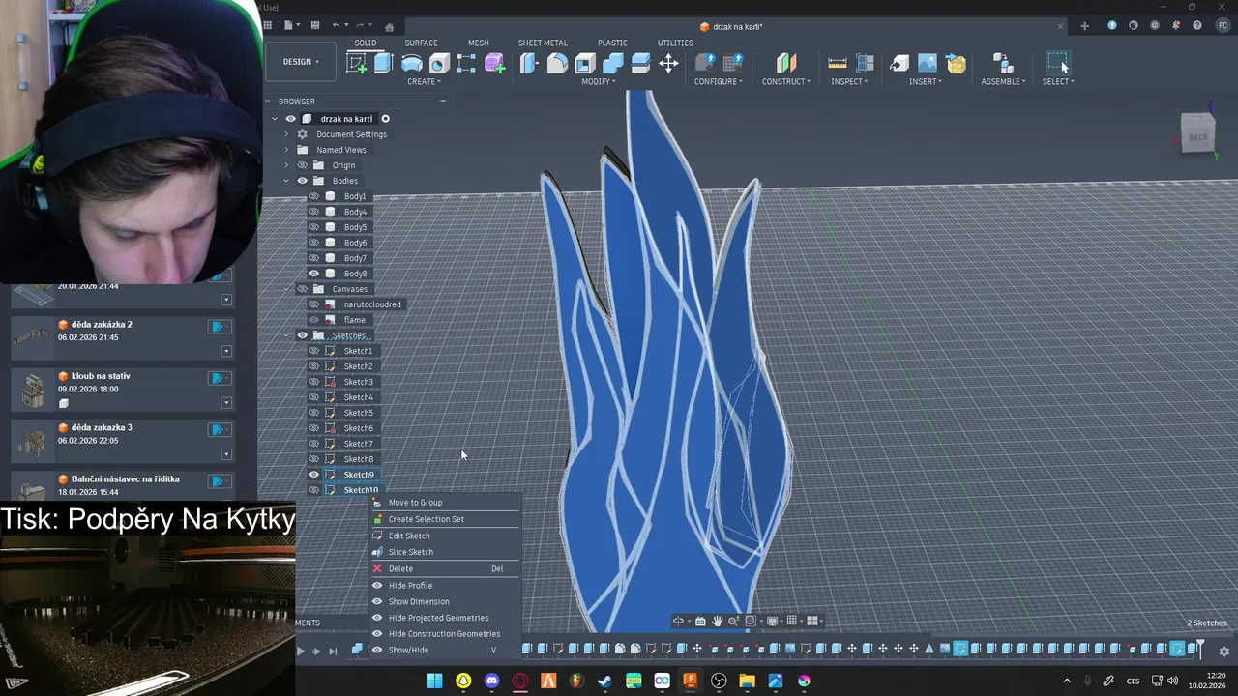The height and width of the screenshot is (696, 1238).
Task: Select the Interference tool in Inspect
Action: [866, 64]
